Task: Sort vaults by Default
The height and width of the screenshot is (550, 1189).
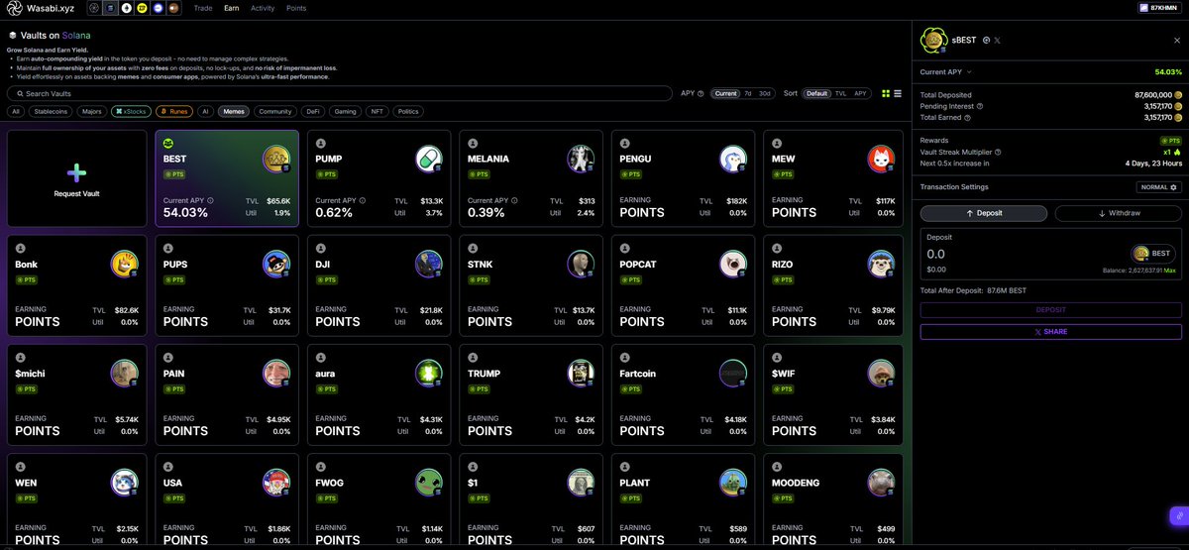Action: pyautogui.click(x=816, y=93)
